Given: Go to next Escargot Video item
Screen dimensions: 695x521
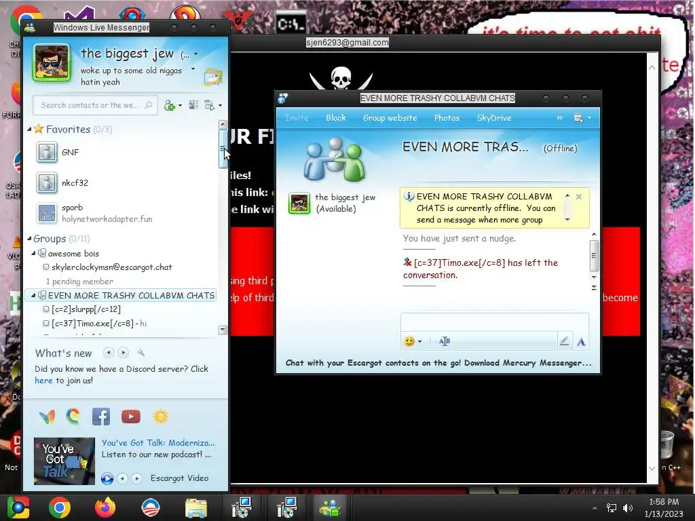Looking at the screenshot, I should 137,478.
